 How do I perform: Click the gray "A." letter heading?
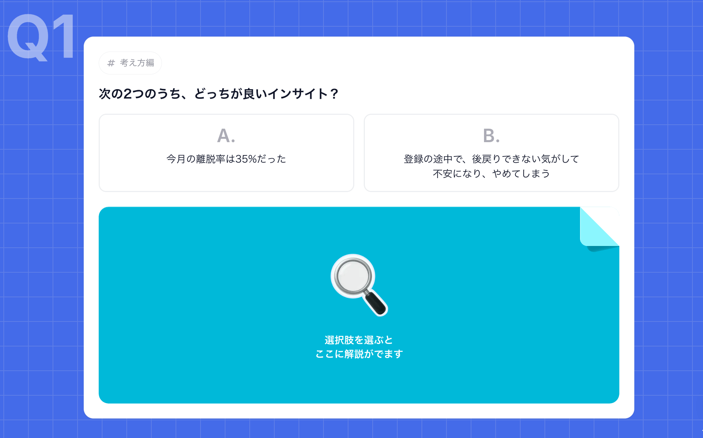pos(226,135)
